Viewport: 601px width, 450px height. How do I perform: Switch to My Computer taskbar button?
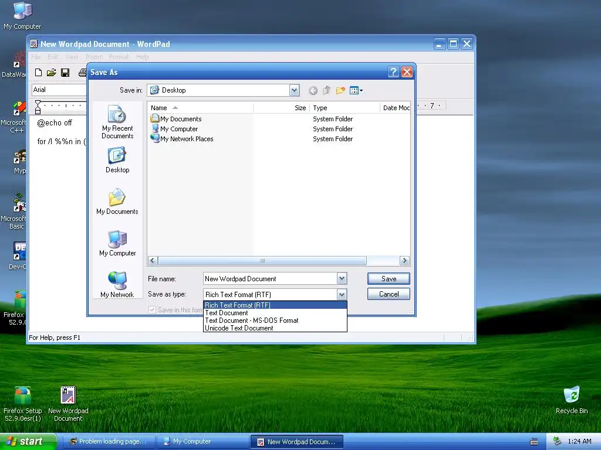[x=202, y=441]
